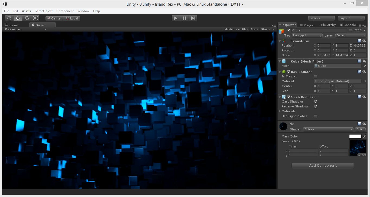Open the Inspector panel options menu
This screenshot has height=197, width=370.
364,25
